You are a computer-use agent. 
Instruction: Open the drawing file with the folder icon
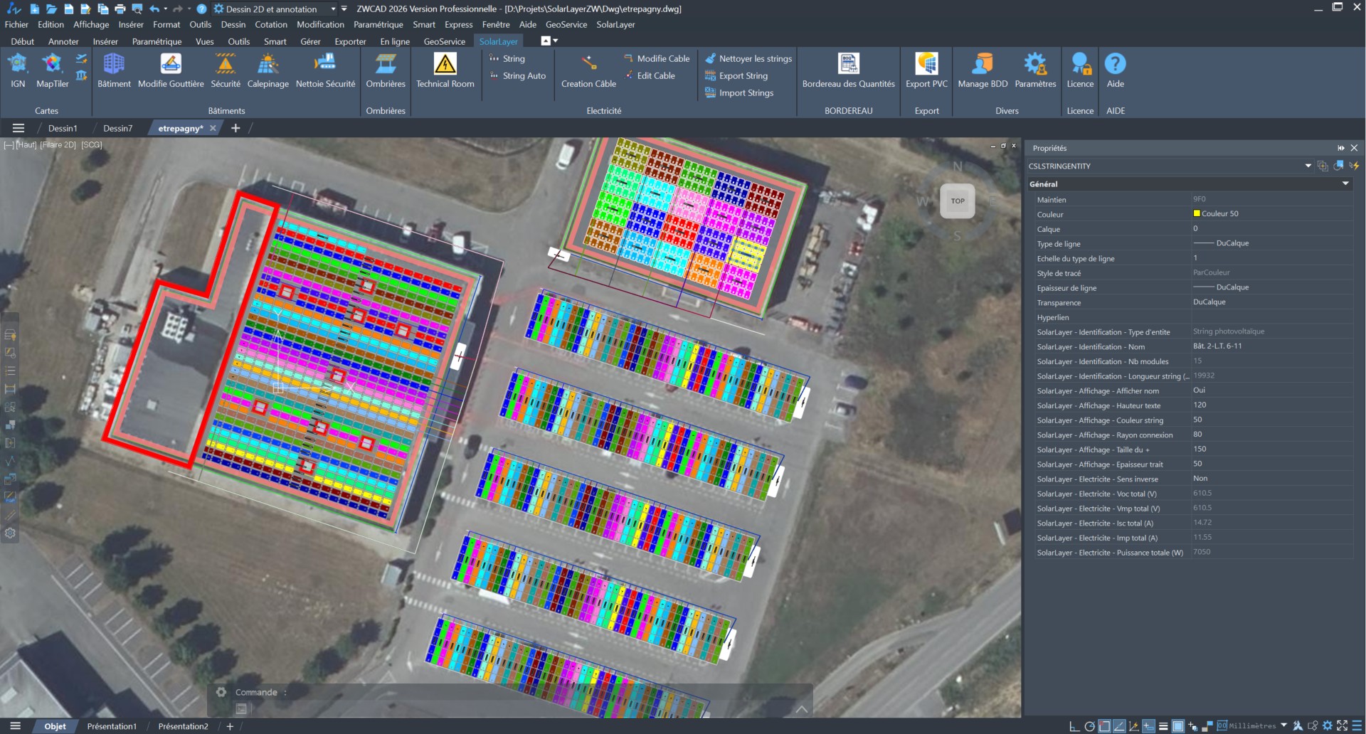click(51, 9)
